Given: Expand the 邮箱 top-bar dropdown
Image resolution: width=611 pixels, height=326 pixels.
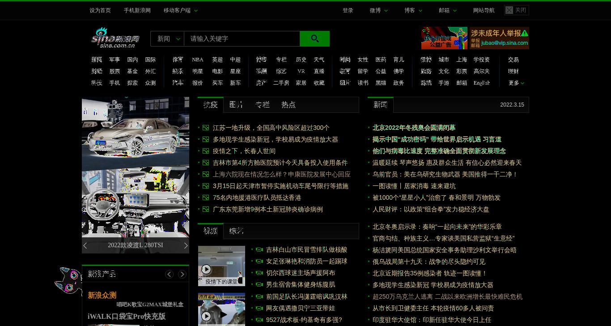Looking at the screenshot, I should click(x=447, y=10).
